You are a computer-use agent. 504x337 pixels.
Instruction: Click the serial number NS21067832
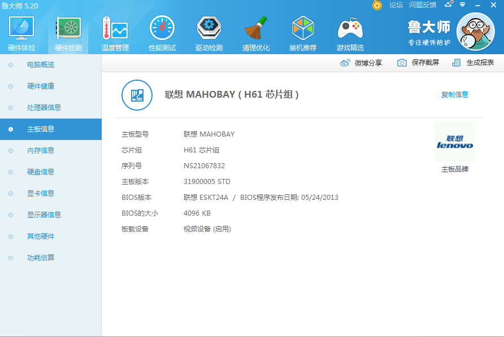click(x=204, y=166)
